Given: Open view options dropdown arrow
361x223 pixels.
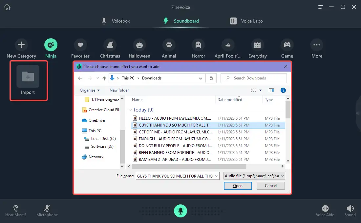Looking at the screenshot, I should pyautogui.click(x=260, y=90).
